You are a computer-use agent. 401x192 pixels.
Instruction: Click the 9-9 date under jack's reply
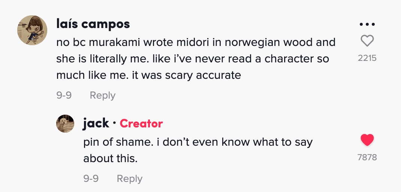click(x=91, y=179)
